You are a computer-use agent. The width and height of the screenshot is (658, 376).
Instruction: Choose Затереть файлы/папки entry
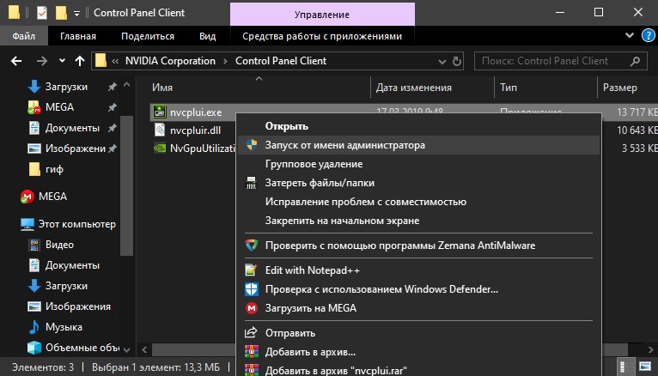point(419,183)
